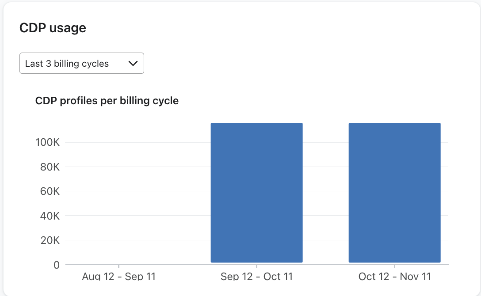Select the Sep 12 - Oct 11 bar
The image size is (481, 296).
click(256, 192)
